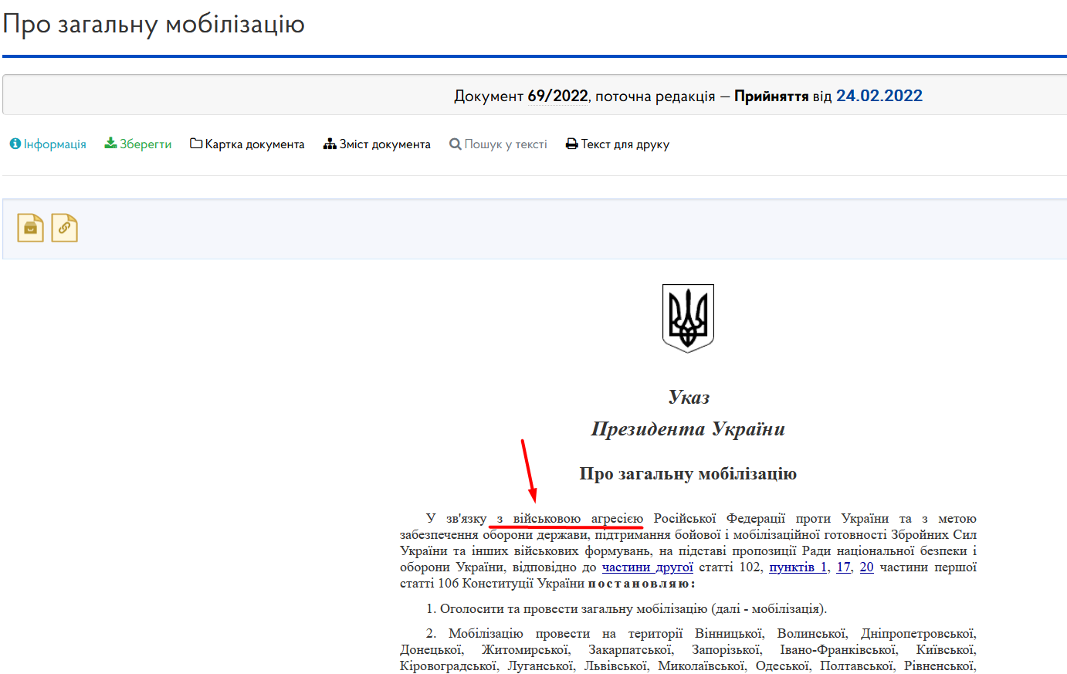Click the hierarchy icon for Зміст документа
The image size is (1067, 674).
[x=330, y=144]
